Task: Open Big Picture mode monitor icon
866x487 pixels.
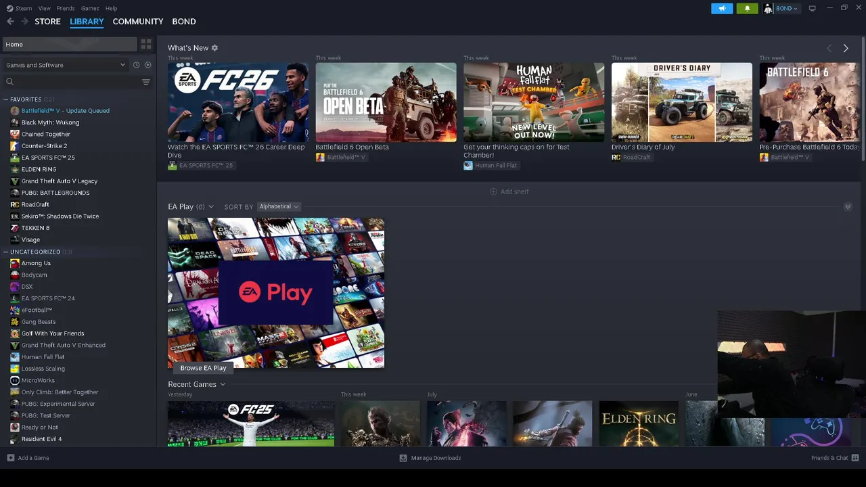Action: [812, 8]
